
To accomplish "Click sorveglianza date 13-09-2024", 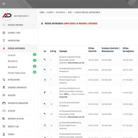I will [127, 114].
